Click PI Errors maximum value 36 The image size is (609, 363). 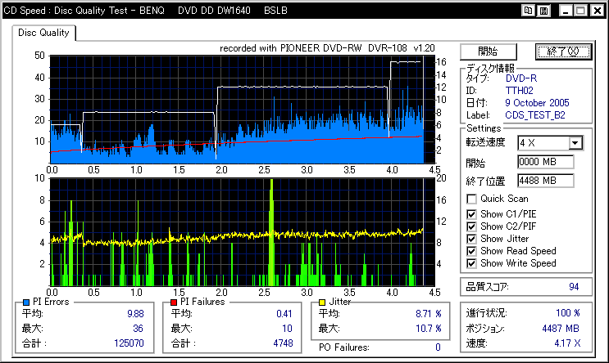pos(138,329)
